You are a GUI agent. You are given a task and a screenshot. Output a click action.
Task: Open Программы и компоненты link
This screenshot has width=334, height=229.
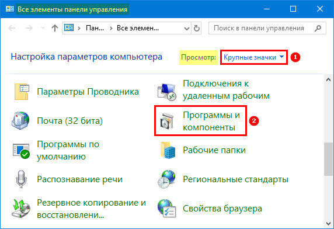point(211,121)
